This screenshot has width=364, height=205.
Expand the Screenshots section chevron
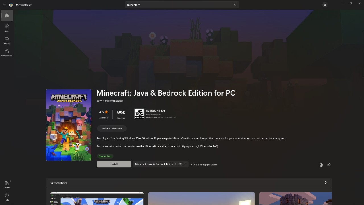(326, 183)
